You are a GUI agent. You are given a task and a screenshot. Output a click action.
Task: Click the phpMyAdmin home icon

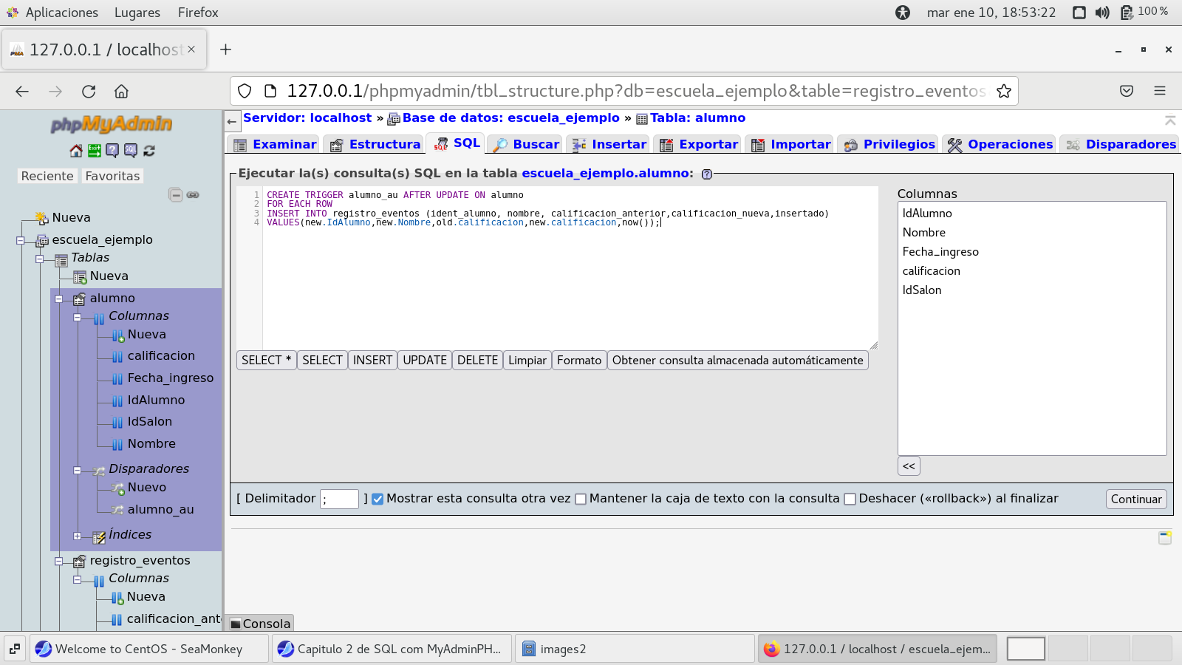tap(76, 151)
